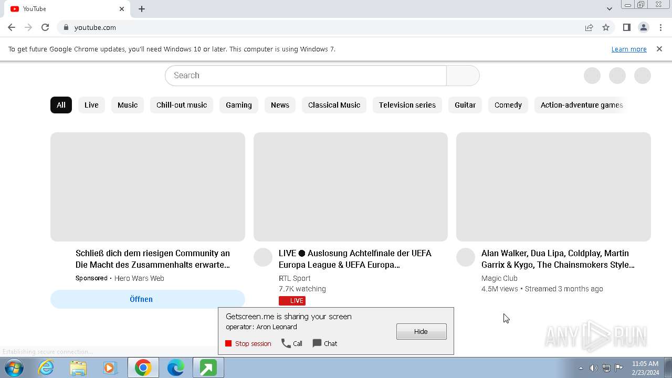This screenshot has height=378, width=672.
Task: Click the Magic Club channel avatar
Action: (x=466, y=257)
